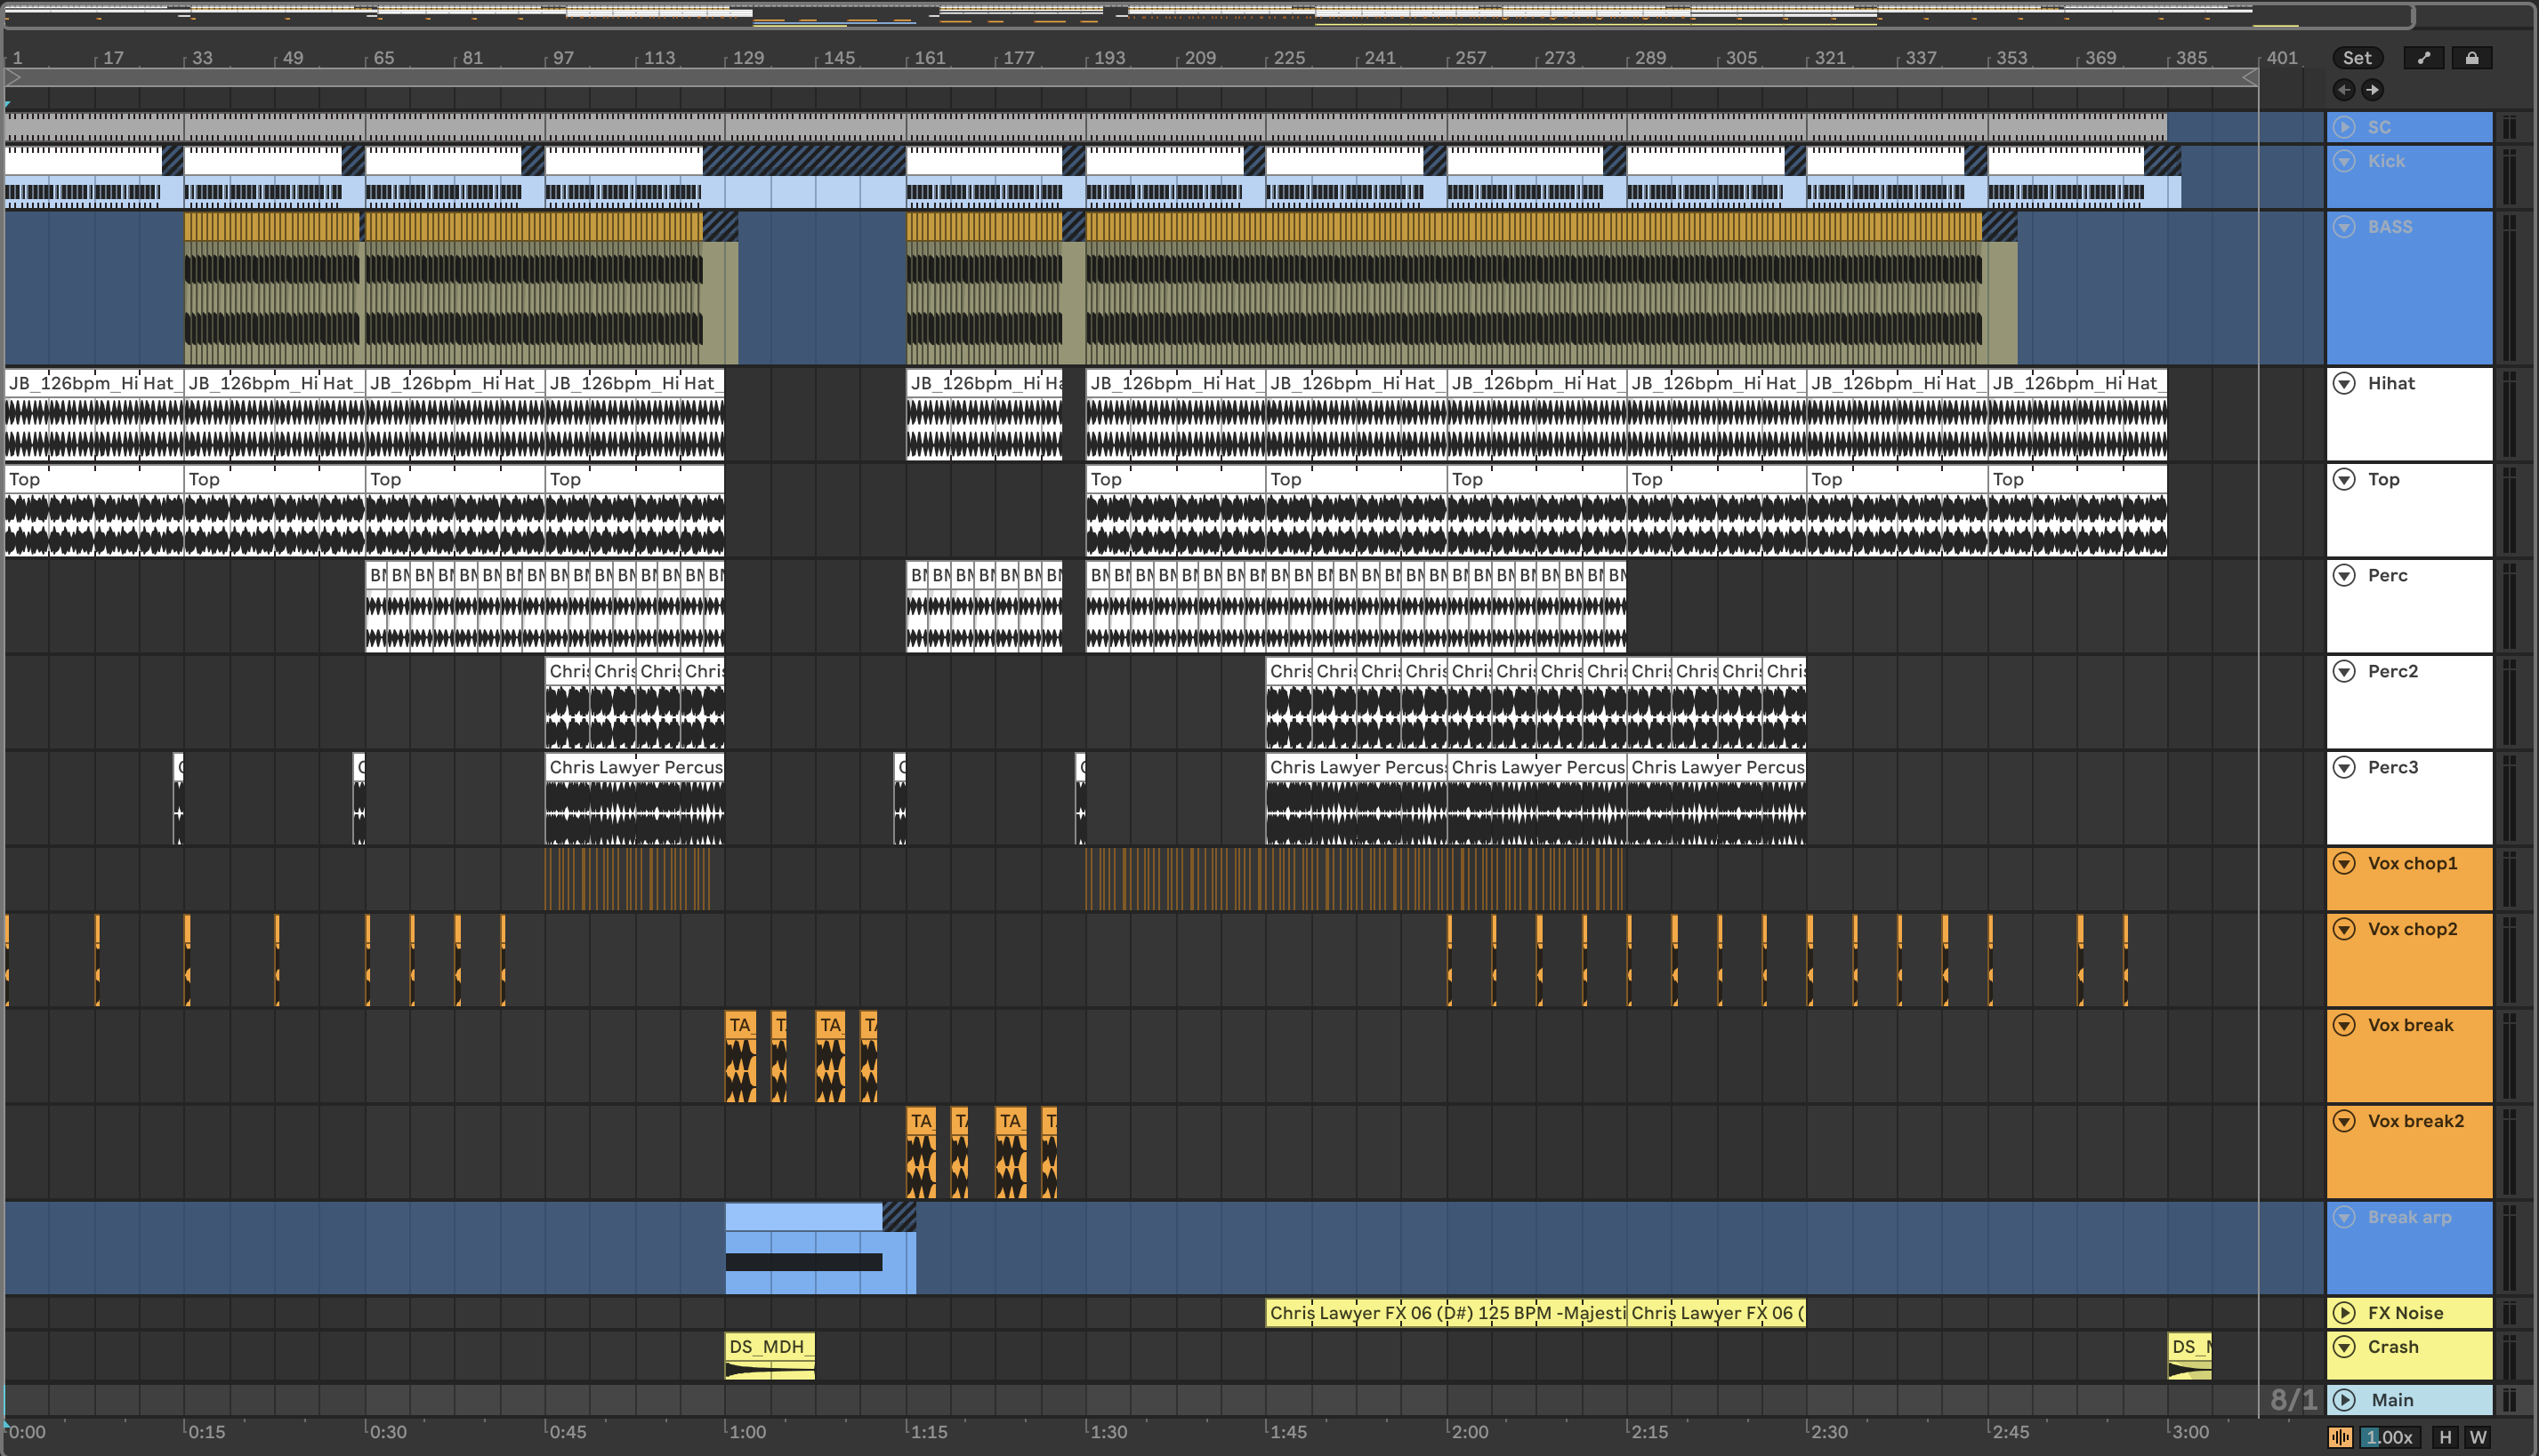Jump to the next locator arrow
The image size is (2539, 1456).
(x=2372, y=90)
